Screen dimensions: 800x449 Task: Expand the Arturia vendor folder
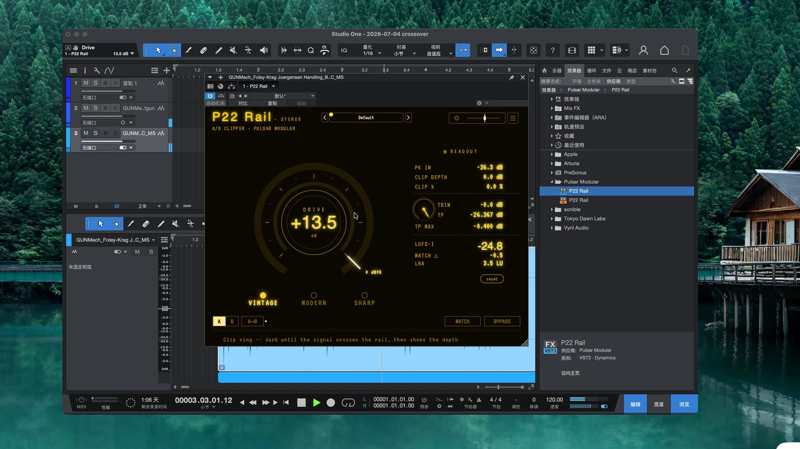552,164
